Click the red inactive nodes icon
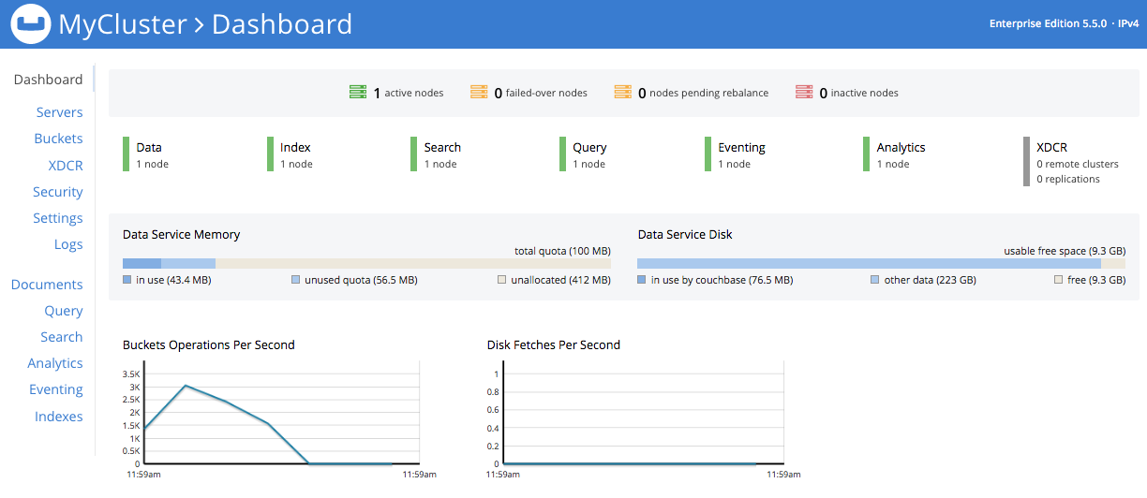The image size is (1147, 498). [803, 93]
